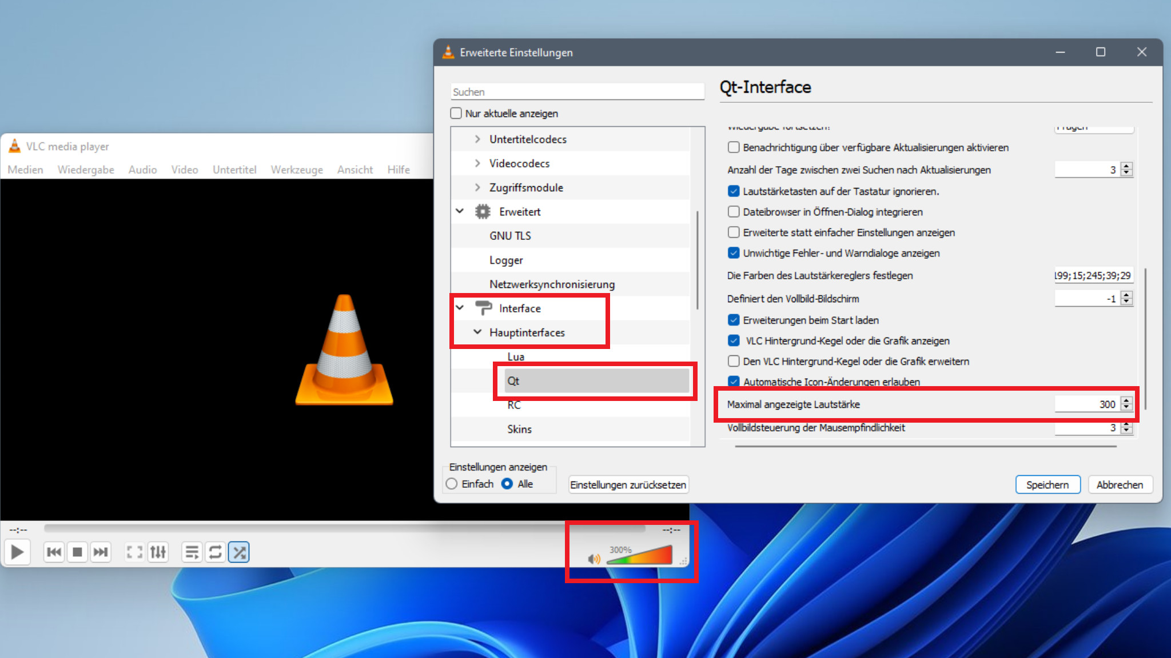Open extended settings equalizer icon

point(158,552)
